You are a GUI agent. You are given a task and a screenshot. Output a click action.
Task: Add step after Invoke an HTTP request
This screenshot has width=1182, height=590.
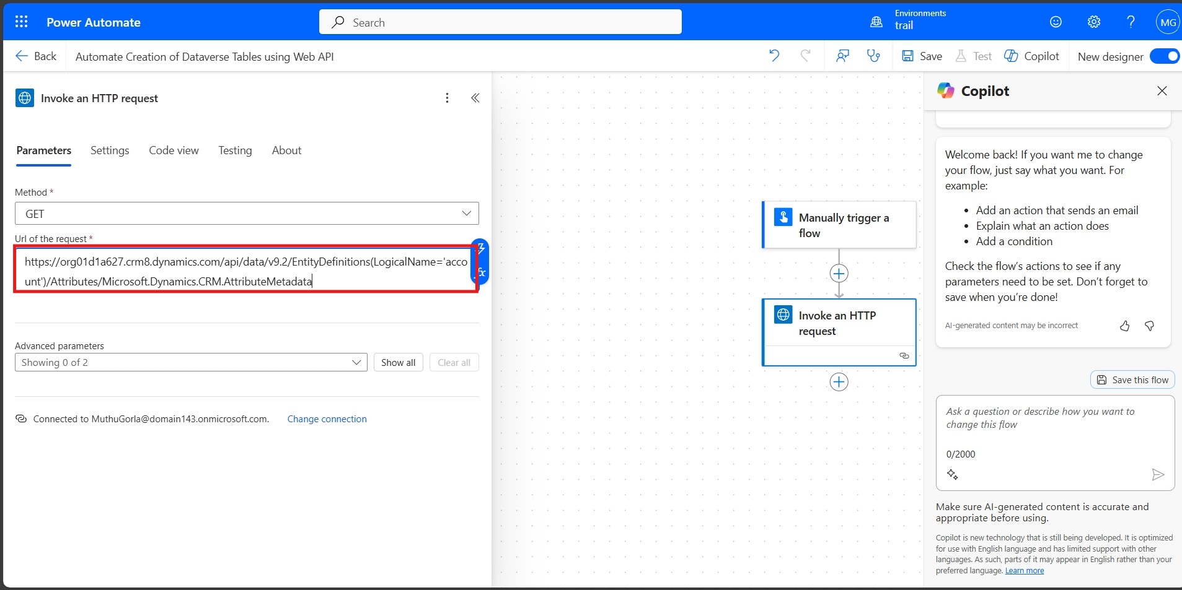(x=839, y=382)
